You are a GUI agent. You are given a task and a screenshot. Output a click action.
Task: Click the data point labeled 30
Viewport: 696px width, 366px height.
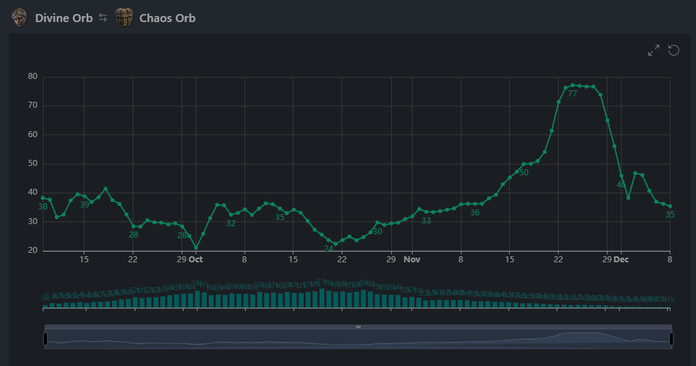coord(377,223)
